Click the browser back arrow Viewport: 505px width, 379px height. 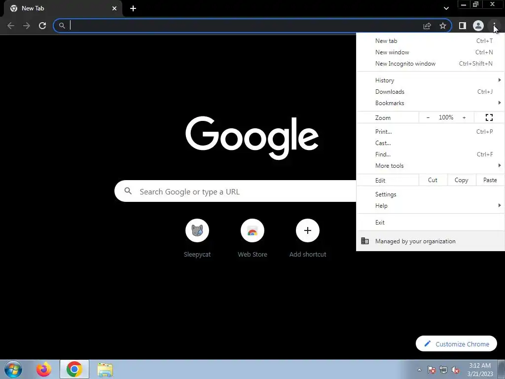pyautogui.click(x=11, y=26)
